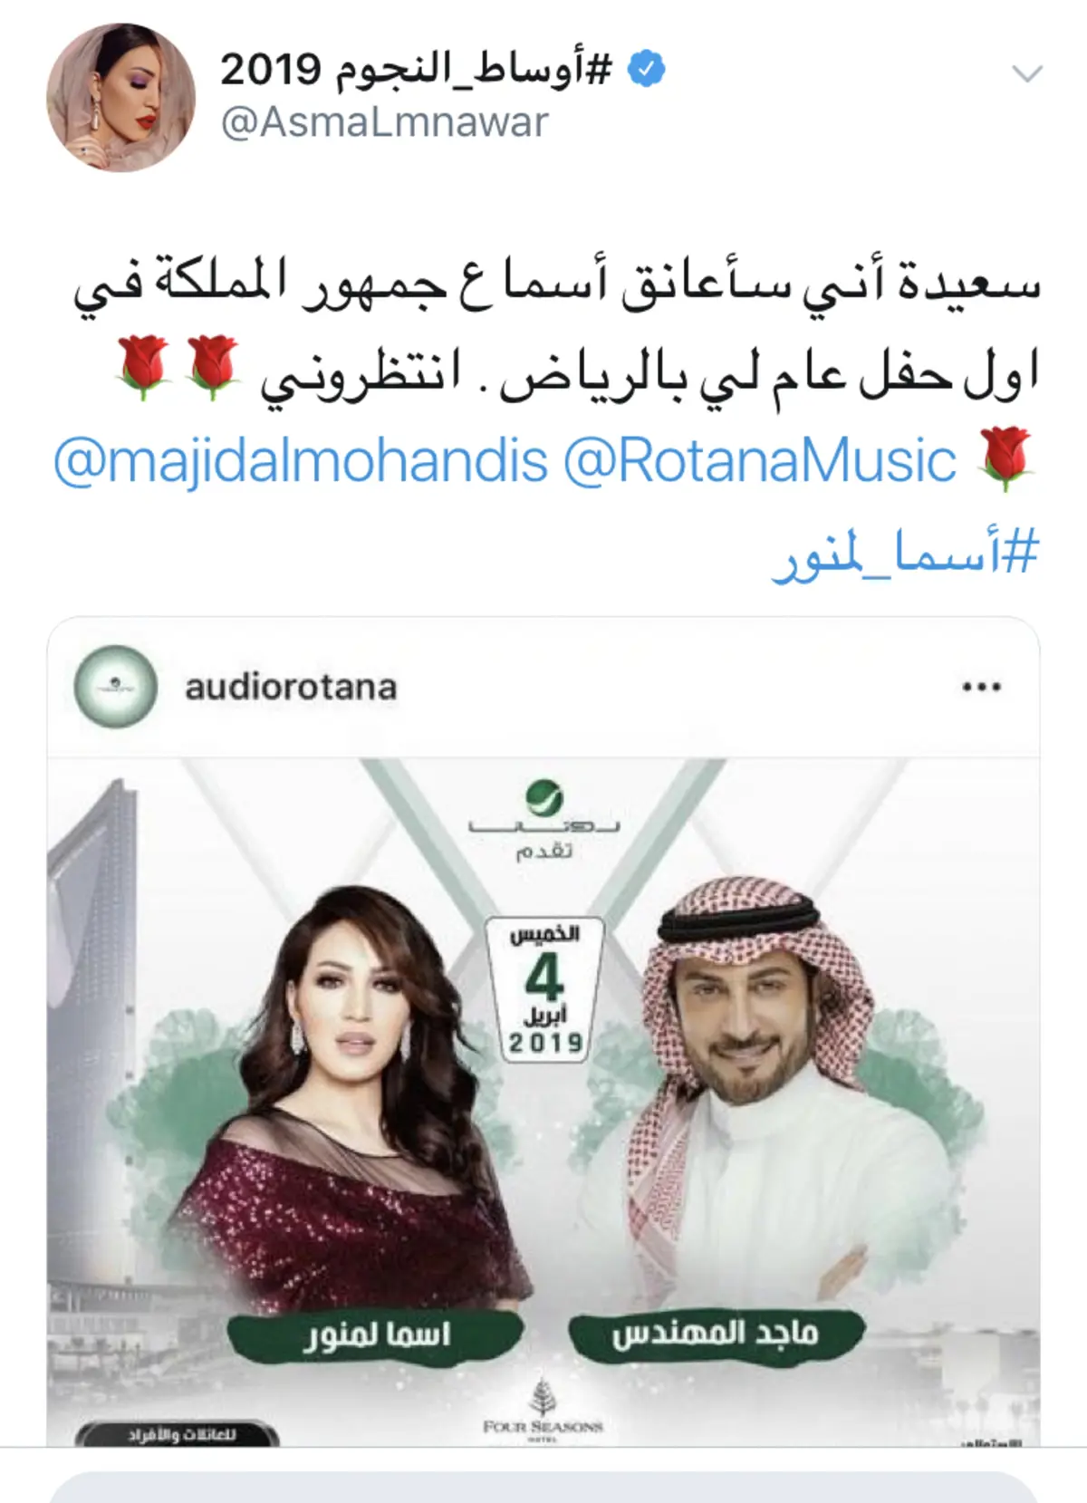Open the audiorotana account name

tap(291, 688)
